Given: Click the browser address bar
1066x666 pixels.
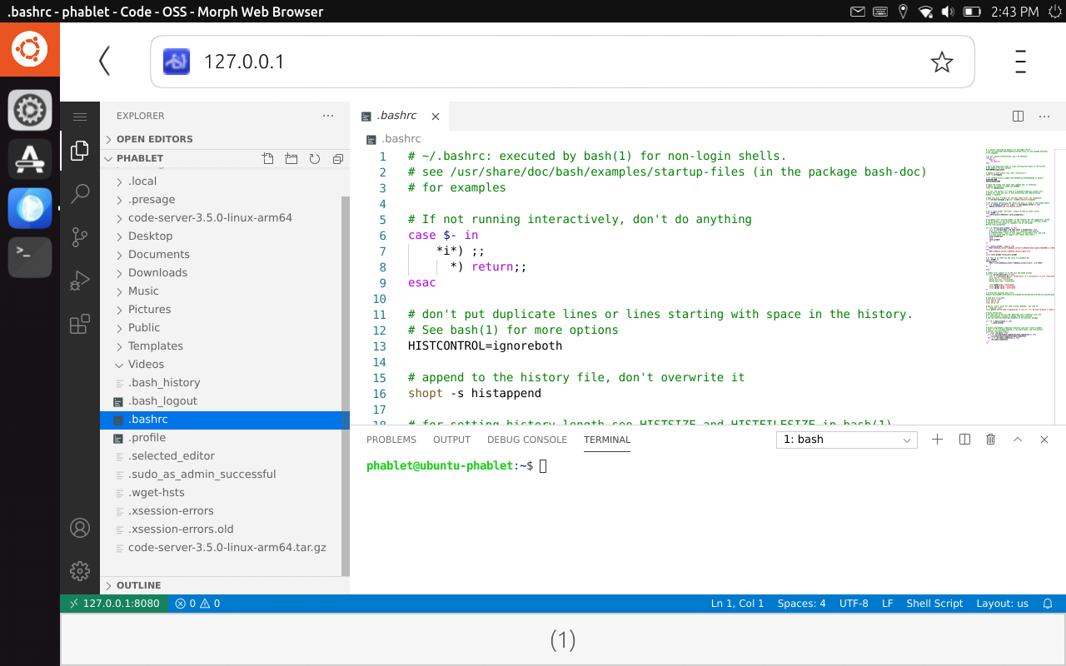Looking at the screenshot, I should (x=550, y=62).
